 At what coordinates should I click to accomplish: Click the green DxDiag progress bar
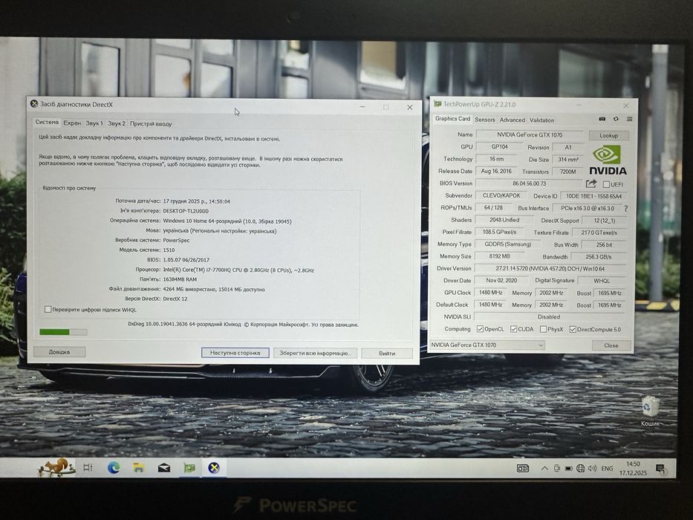[63, 331]
